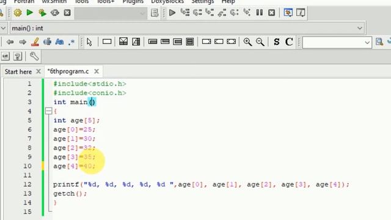Toggle the bold C icon
Screen dimensions: 391x220
tap(289, 42)
